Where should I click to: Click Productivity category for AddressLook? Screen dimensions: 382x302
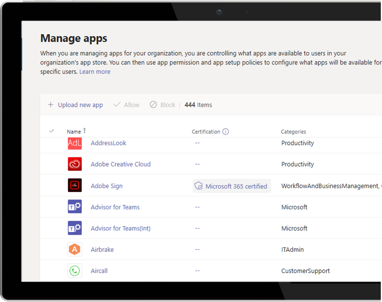tap(298, 143)
